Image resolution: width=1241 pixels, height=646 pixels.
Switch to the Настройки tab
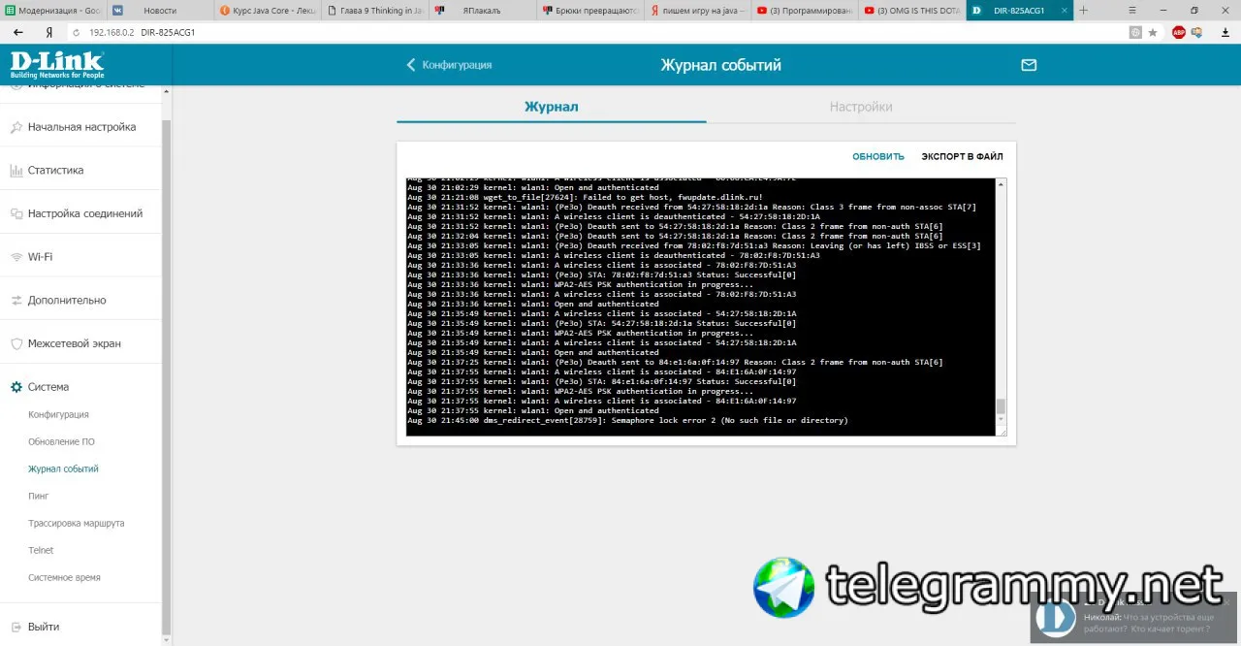(x=861, y=107)
